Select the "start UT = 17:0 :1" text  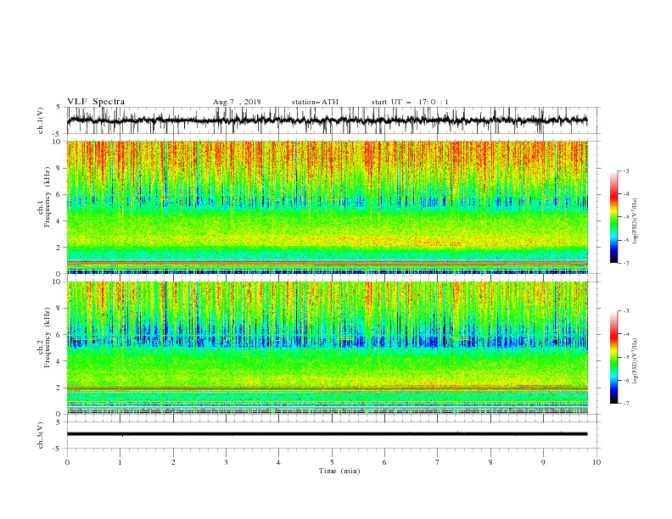point(410,102)
